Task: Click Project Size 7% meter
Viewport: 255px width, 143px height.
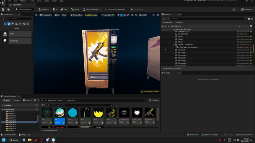Action: pos(108,15)
